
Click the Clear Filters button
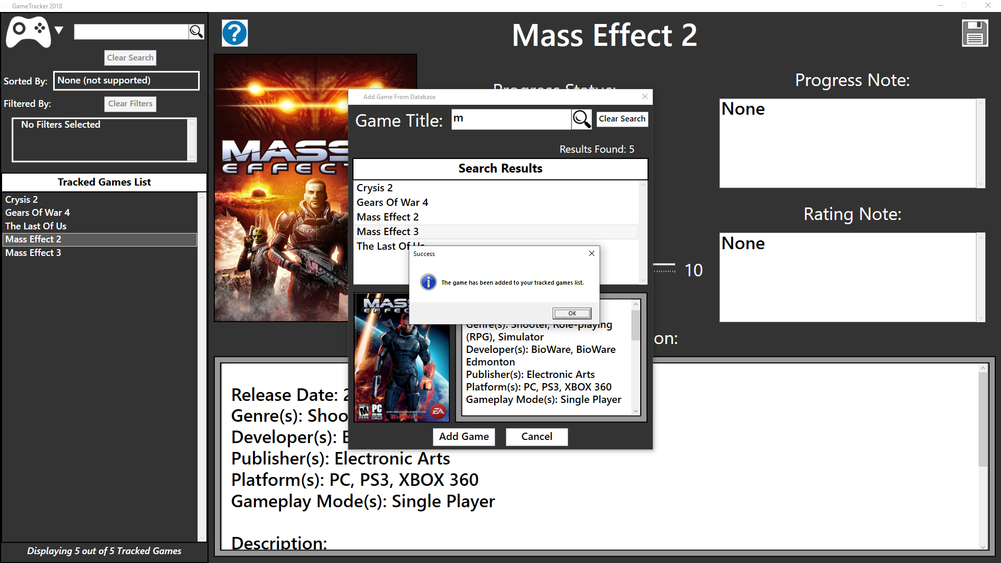coord(130,104)
